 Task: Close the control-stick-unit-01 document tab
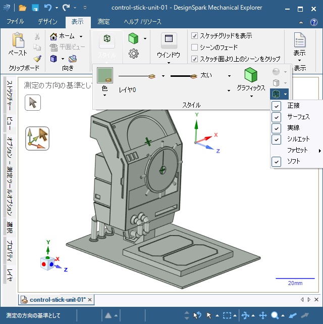tap(90, 300)
